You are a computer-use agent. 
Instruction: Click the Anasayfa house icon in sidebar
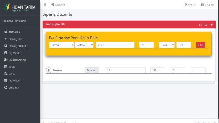6,32
